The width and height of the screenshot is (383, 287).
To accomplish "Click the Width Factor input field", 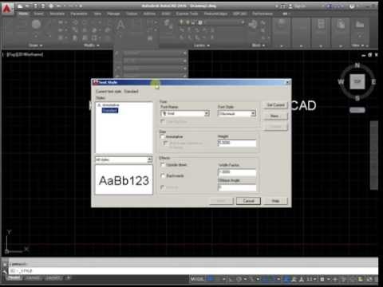I will pos(237,172).
